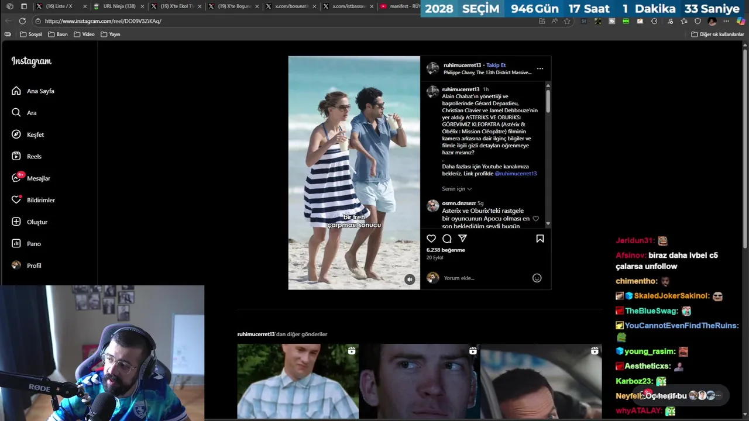
Task: Switch to the x.com/bosunati tab
Action: tap(291, 6)
